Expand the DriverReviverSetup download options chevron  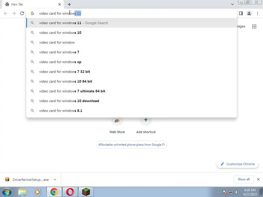[55, 180]
